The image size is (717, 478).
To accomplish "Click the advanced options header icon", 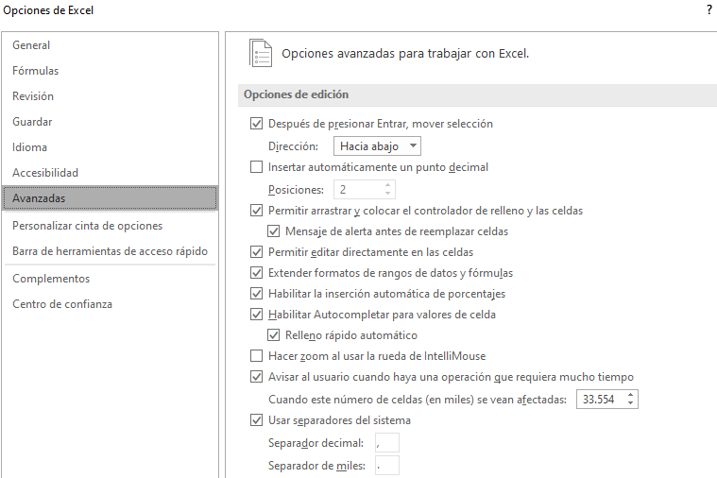I will [259, 53].
